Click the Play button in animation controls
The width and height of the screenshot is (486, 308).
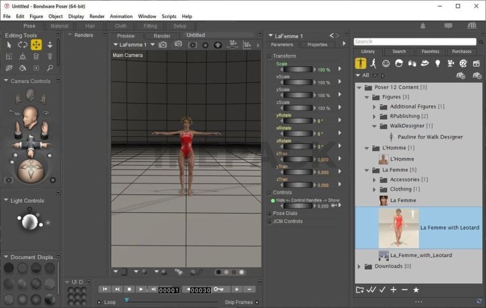tap(141, 290)
